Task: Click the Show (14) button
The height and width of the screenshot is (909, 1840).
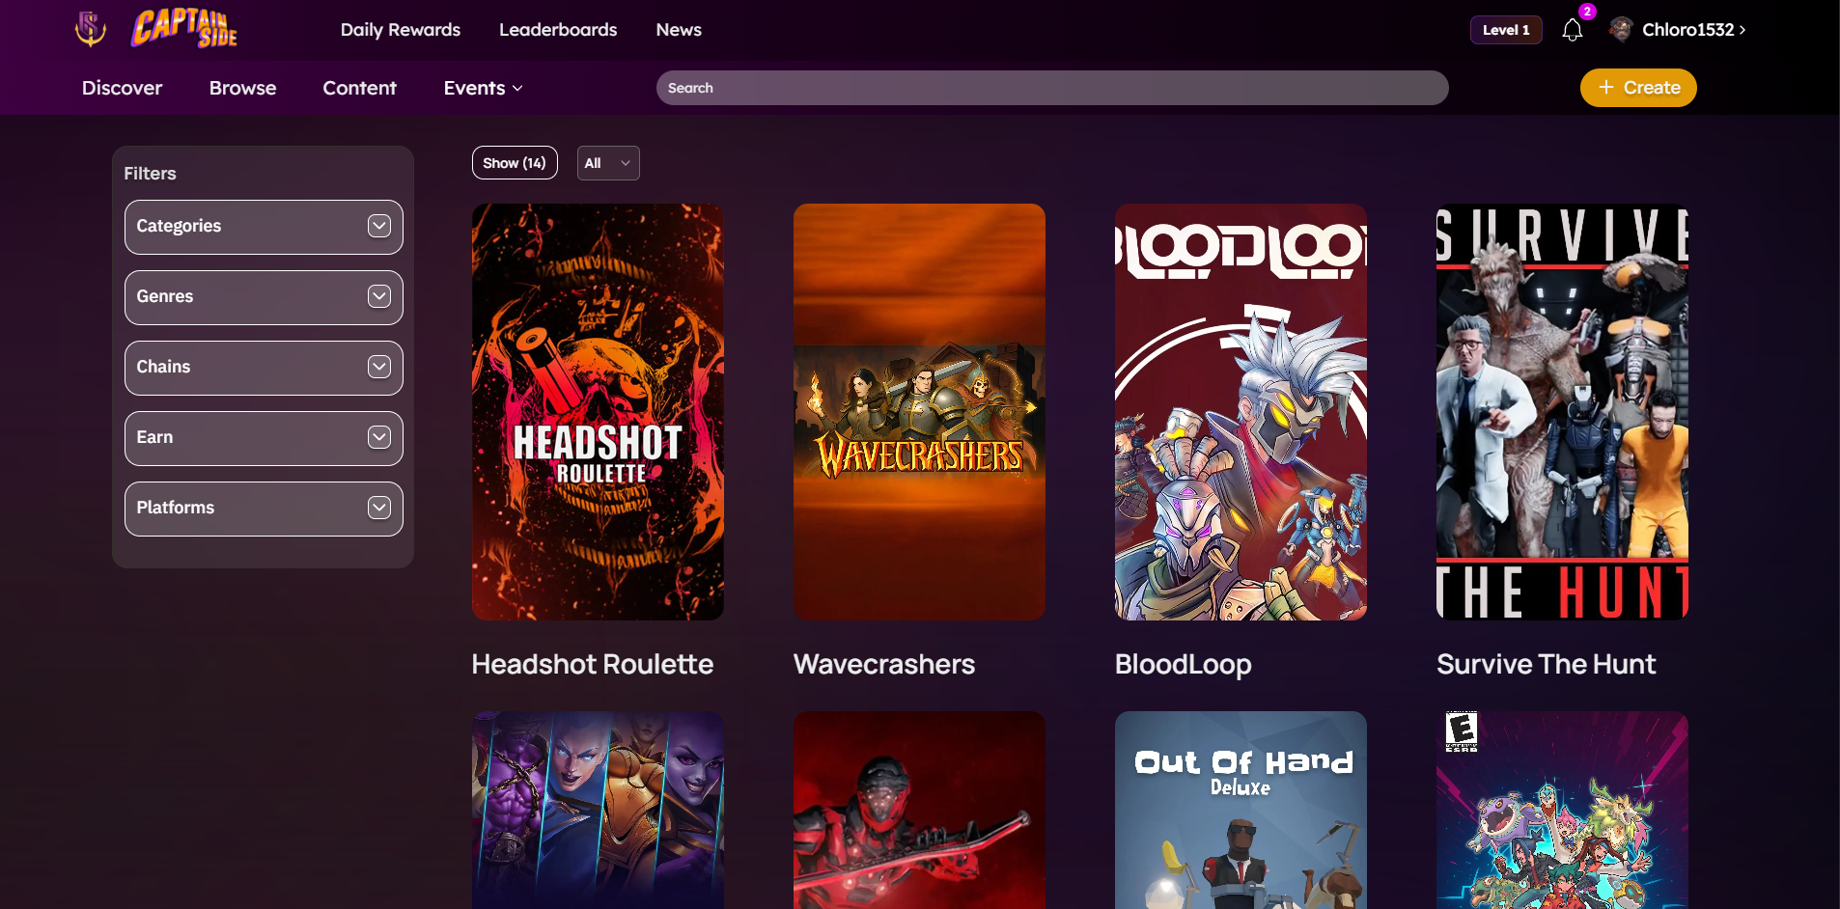Action: (x=515, y=163)
